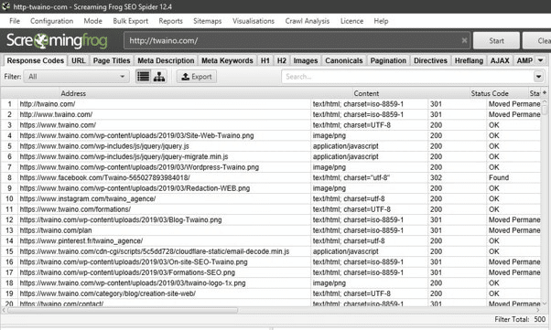Select the jquery.js address row

[271, 146]
